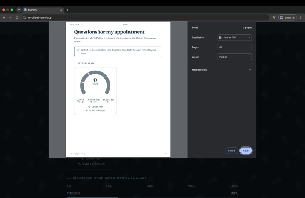Screen dimensions: 305x198
Task: Click the macOS green fullscreen window button
Action: point(12,10)
